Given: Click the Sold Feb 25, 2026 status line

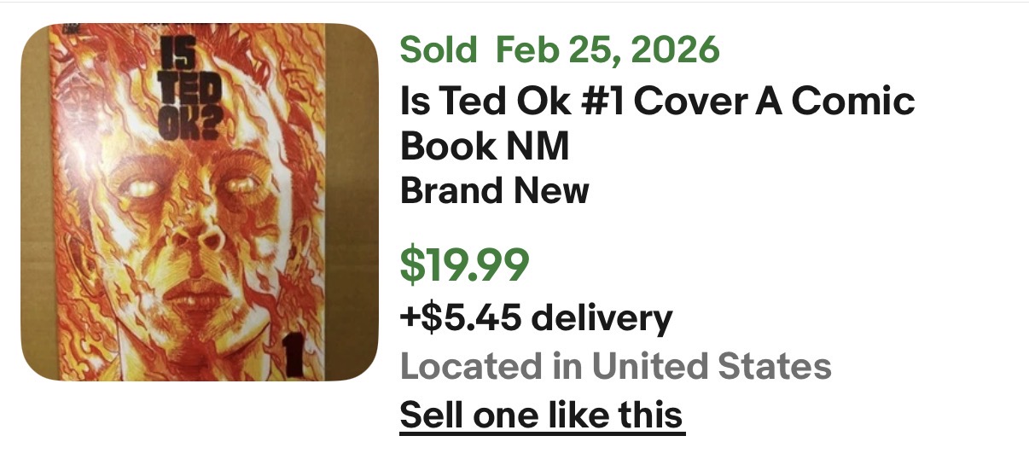Looking at the screenshot, I should 560,50.
